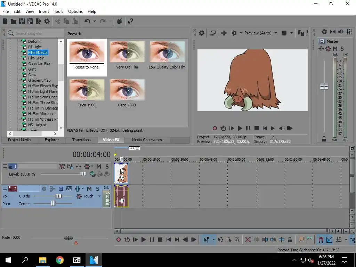Switch to the Media Generators tab
The width and height of the screenshot is (356, 267).
[147, 140]
